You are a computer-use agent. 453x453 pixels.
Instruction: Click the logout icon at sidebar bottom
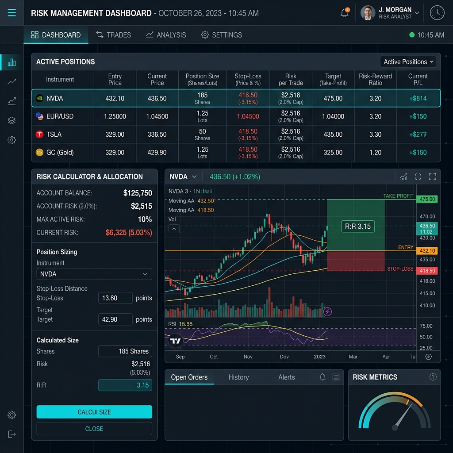[x=12, y=434]
